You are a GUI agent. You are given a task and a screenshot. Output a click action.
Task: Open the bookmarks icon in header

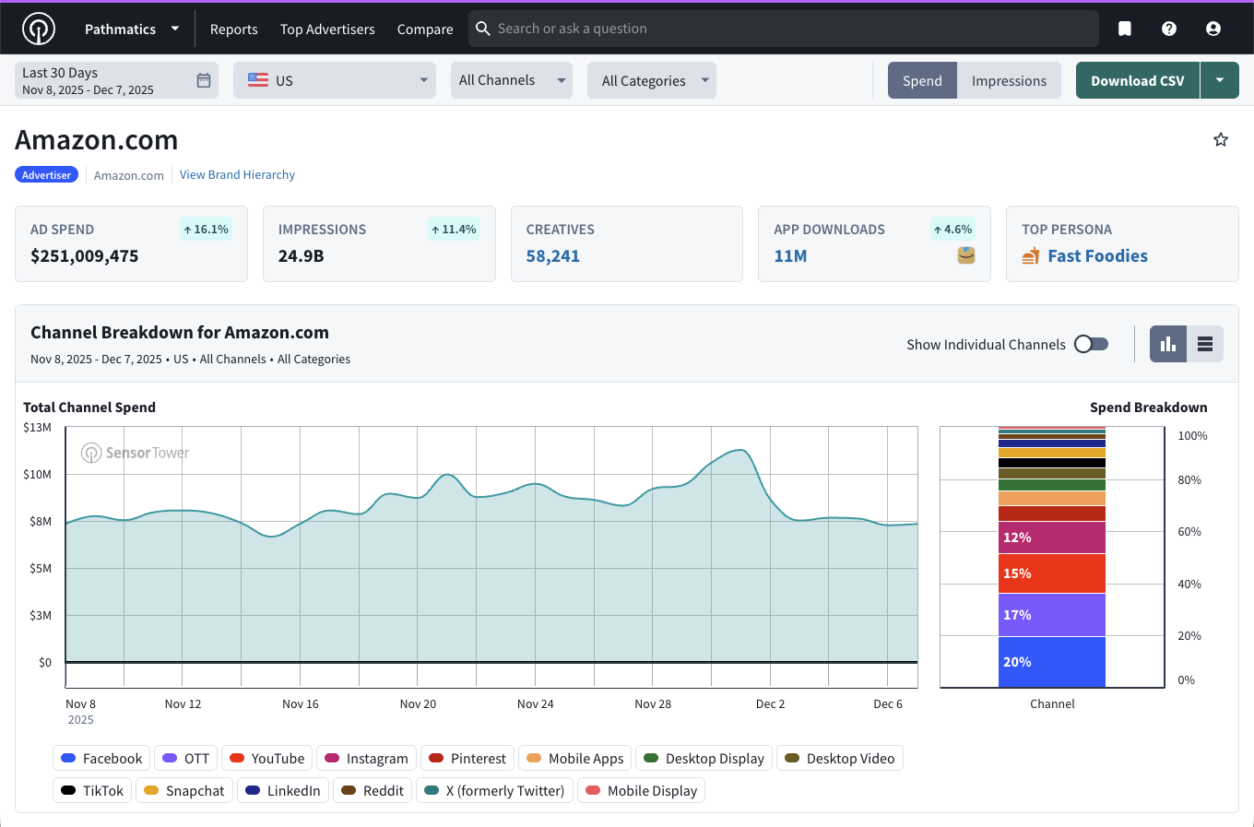coord(1125,29)
